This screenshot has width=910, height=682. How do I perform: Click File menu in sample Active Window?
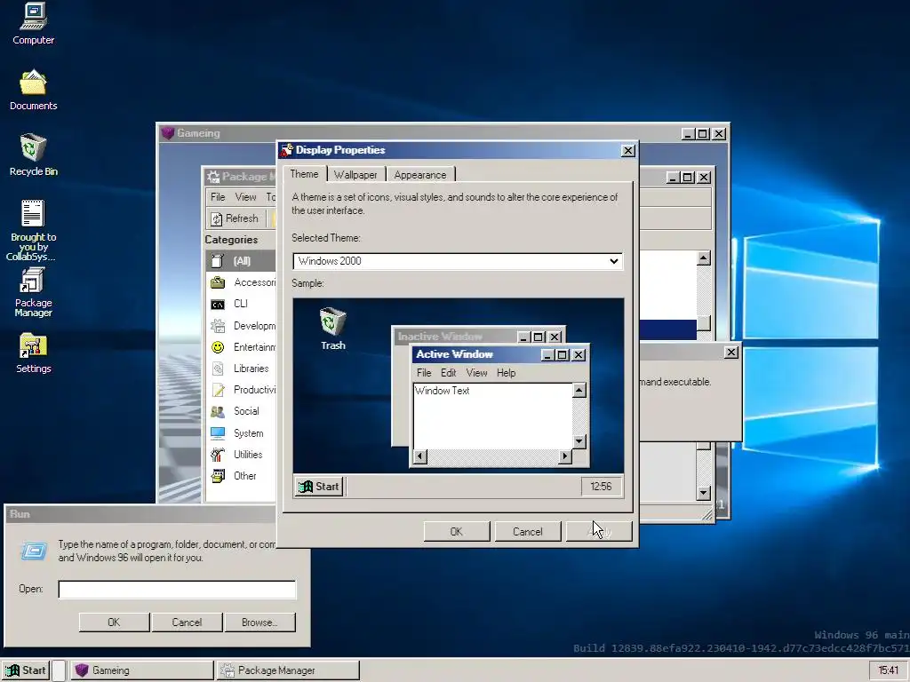[424, 373]
